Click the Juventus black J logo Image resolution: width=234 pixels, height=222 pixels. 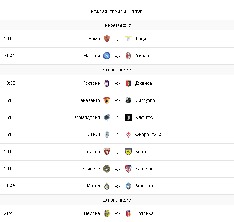(128, 118)
